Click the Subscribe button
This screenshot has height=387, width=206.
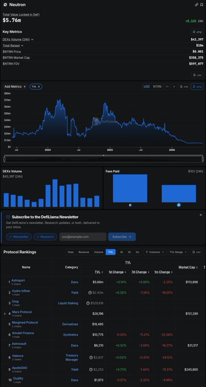[122, 237]
